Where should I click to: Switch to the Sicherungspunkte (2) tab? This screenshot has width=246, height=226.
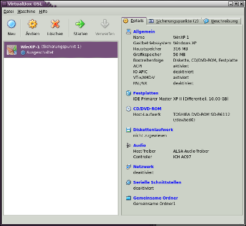(174, 21)
